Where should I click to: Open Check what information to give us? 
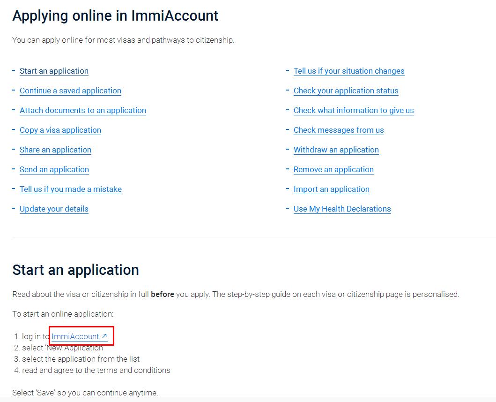(354, 110)
